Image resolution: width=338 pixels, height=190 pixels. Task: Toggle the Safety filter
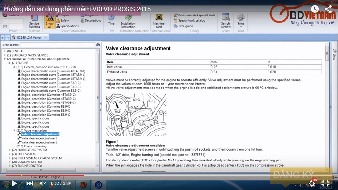click(62, 20)
